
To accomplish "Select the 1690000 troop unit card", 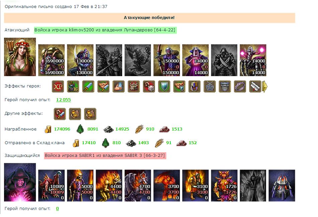I will 52,60.
